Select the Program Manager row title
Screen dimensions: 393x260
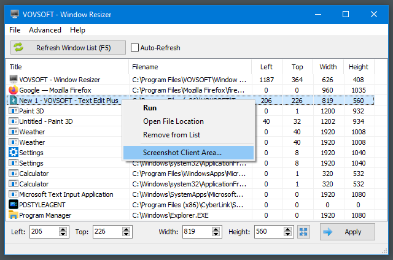tap(45, 215)
